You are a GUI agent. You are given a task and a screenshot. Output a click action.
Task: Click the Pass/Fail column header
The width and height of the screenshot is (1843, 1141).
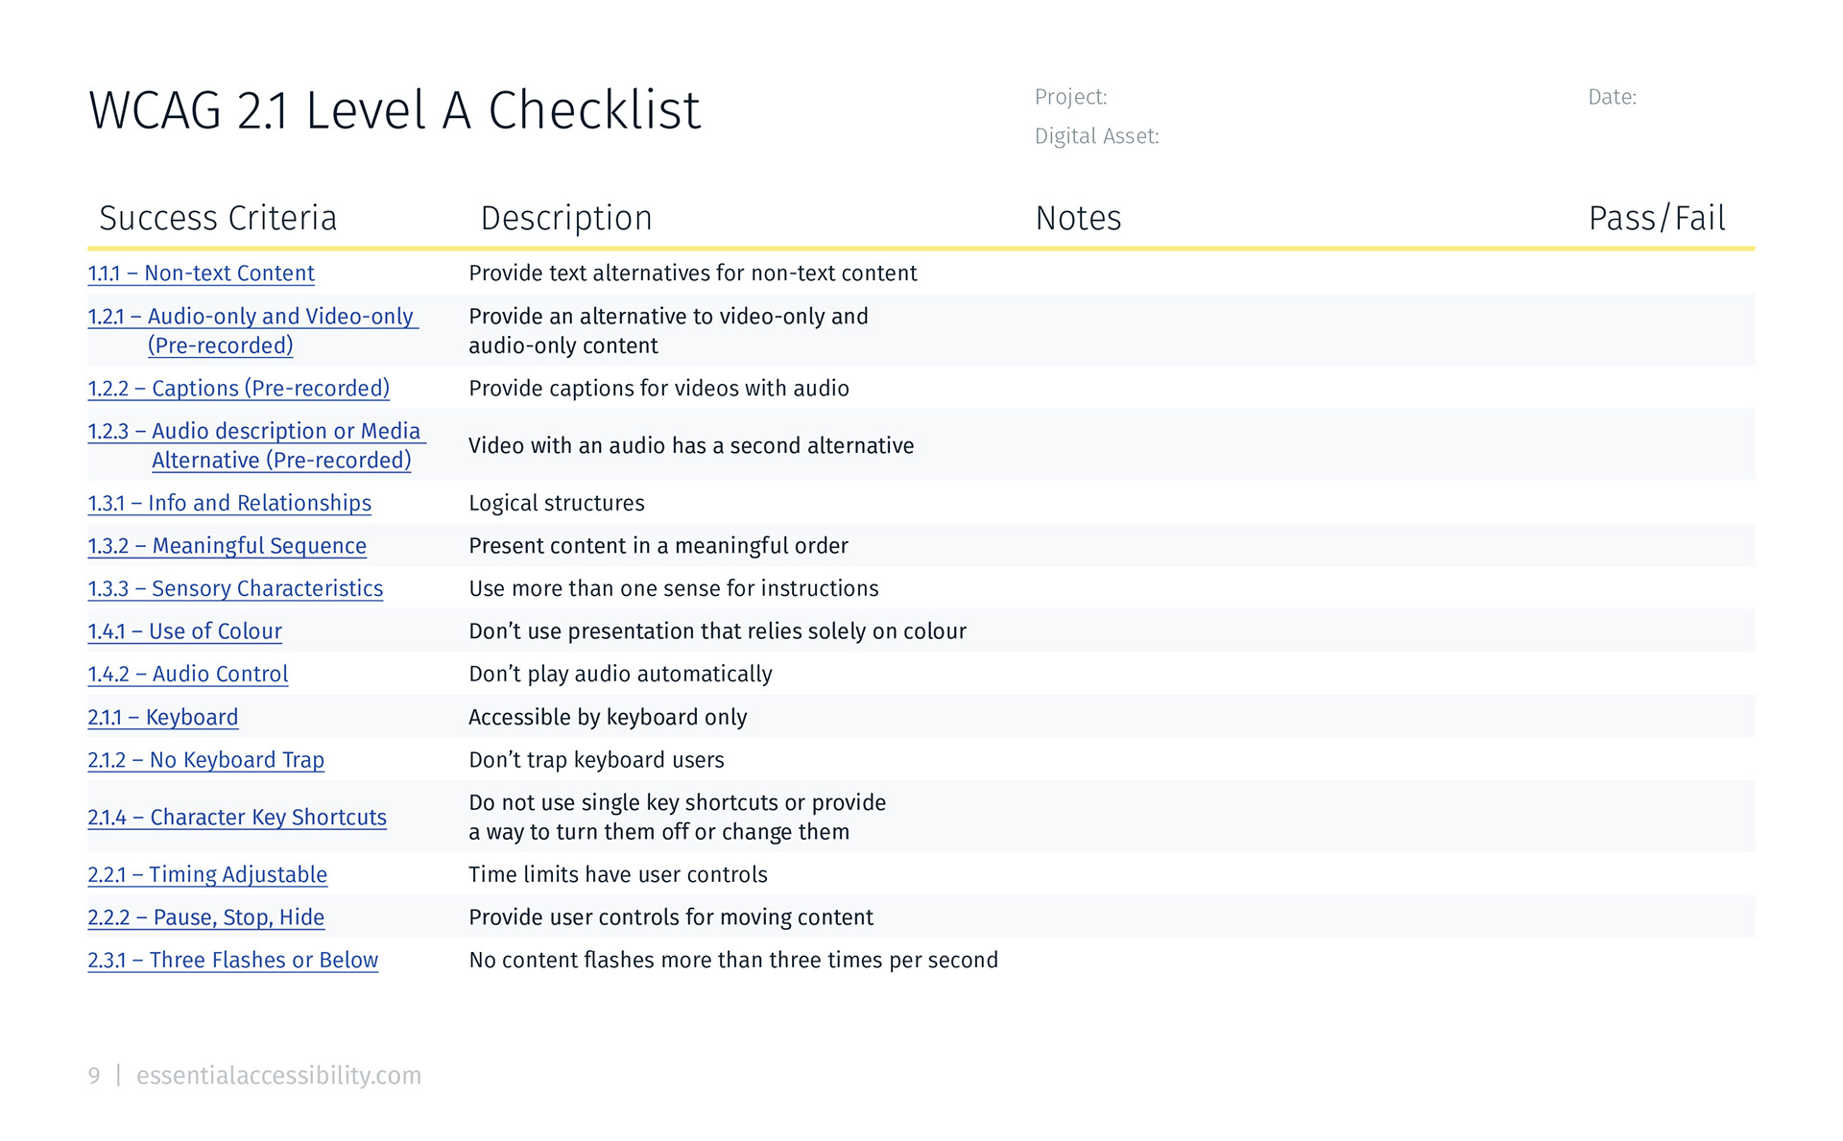1656,219
